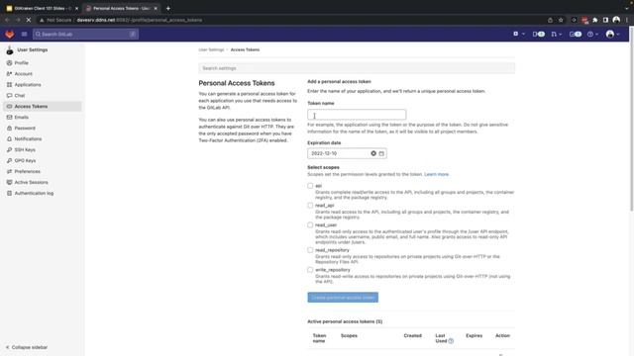Open GPG Keys in sidebar
This screenshot has width=634, height=356.
[25, 160]
